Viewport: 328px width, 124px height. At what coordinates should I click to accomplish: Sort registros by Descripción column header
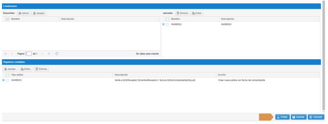pos(164,75)
